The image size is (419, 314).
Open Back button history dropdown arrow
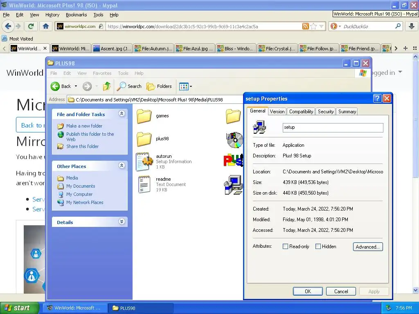76,86
